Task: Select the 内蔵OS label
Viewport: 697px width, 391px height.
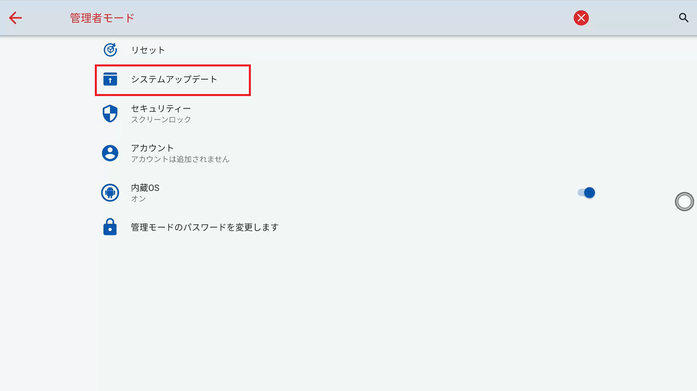Action: click(x=145, y=188)
